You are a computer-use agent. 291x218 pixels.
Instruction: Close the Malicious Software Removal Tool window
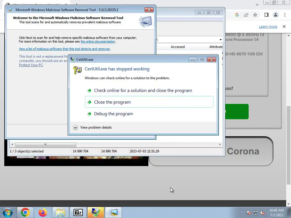pos(149,10)
